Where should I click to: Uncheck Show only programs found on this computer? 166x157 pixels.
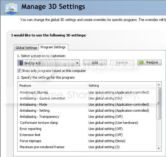19,71
